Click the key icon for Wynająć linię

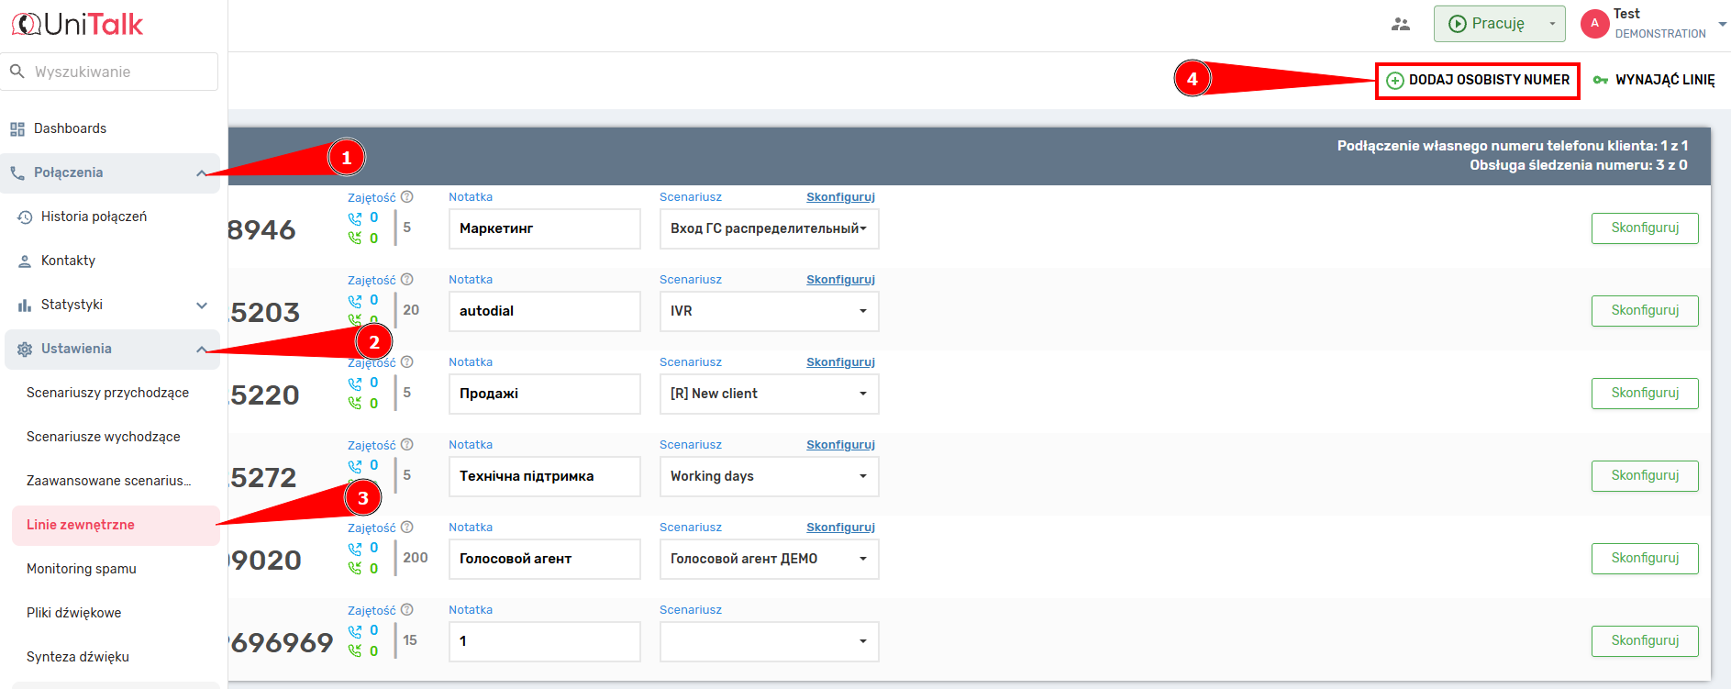click(x=1601, y=81)
